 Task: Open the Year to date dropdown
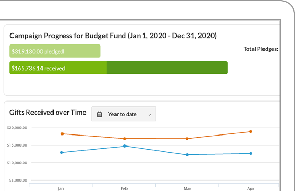point(124,114)
